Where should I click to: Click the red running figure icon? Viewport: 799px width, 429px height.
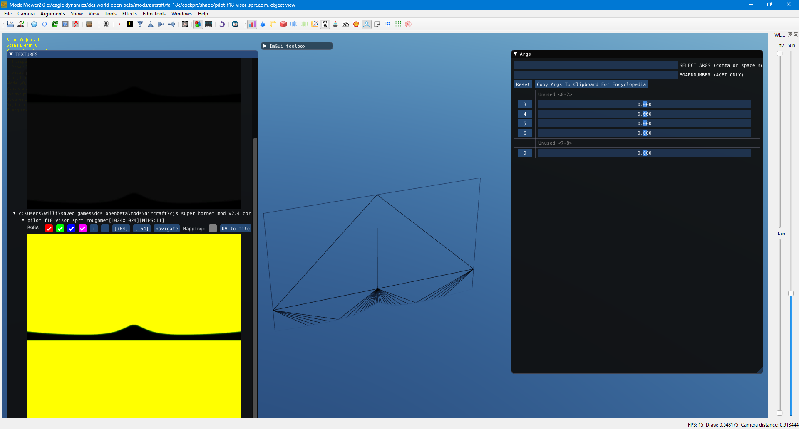coord(76,24)
